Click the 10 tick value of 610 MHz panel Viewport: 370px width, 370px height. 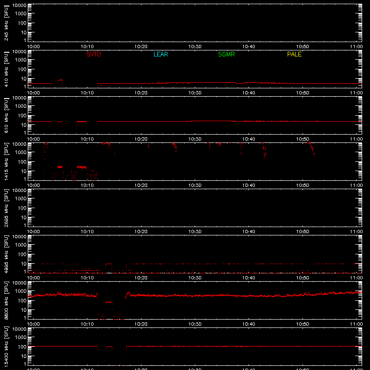[24, 125]
